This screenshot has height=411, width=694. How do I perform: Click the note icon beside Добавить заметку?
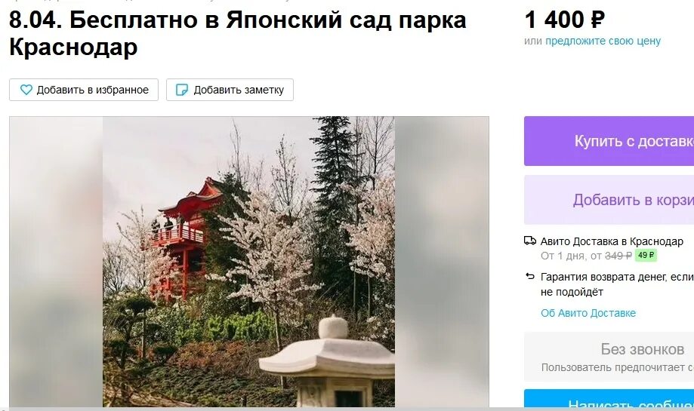(182, 90)
